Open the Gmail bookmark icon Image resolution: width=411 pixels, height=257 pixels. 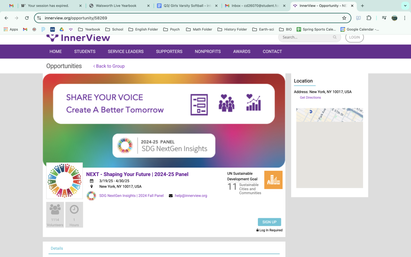(x=25, y=29)
